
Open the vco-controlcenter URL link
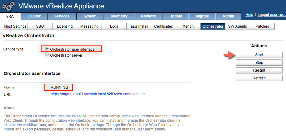tap(98, 94)
